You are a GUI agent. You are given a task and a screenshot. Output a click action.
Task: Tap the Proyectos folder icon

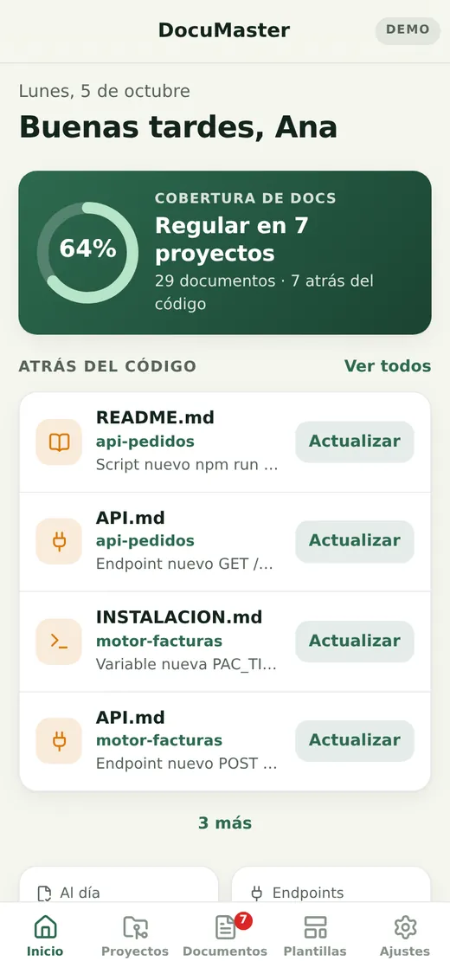tap(135, 927)
